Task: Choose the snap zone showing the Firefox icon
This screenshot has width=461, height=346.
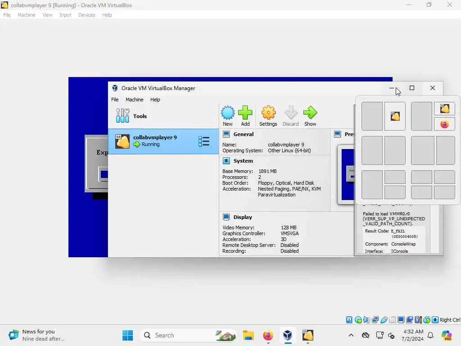Action: point(444,124)
